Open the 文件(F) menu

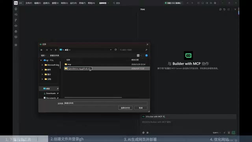point(29,3)
